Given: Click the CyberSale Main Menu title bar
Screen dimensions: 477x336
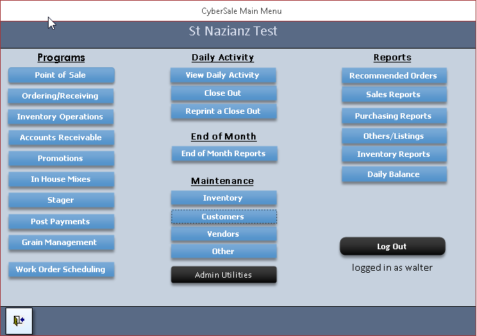Looking at the screenshot, I should pos(238,11).
